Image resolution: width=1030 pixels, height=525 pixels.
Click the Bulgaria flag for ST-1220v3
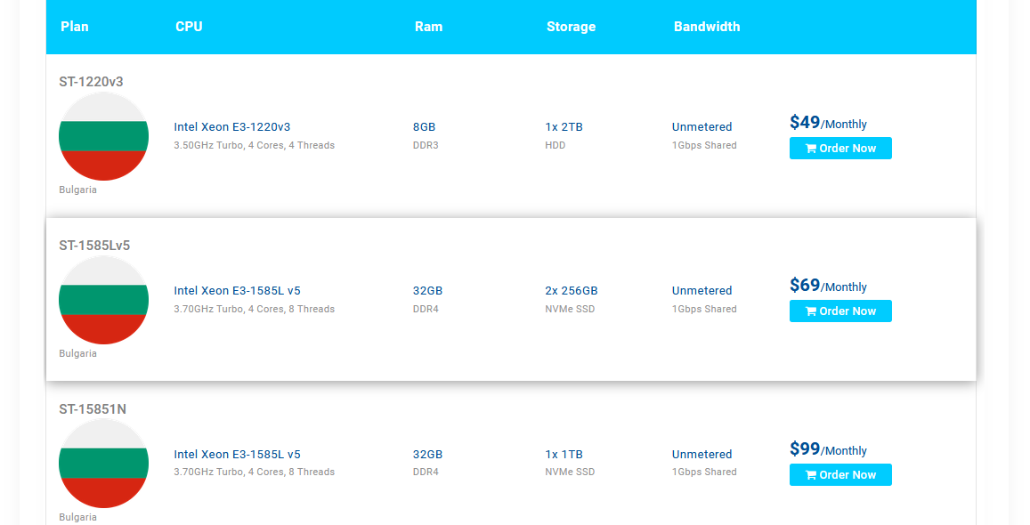point(103,136)
